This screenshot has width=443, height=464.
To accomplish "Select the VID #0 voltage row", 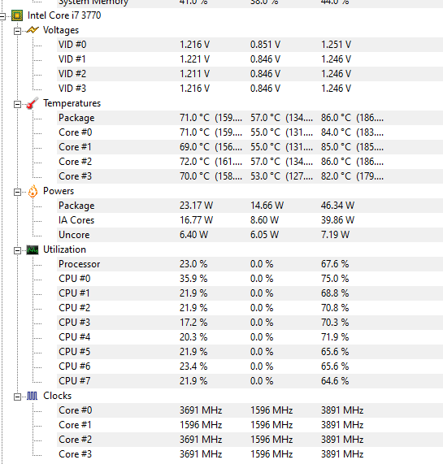I will pyautogui.click(x=250, y=45).
